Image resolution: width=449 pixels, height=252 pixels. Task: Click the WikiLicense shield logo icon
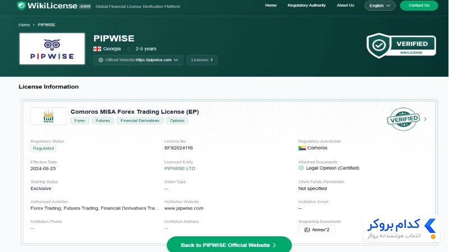(x=21, y=6)
